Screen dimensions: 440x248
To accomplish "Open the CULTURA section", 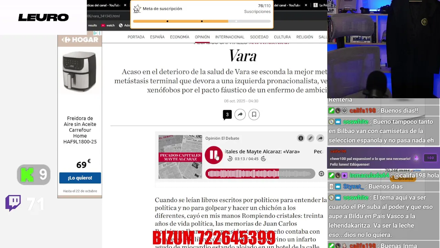I will tap(282, 37).
